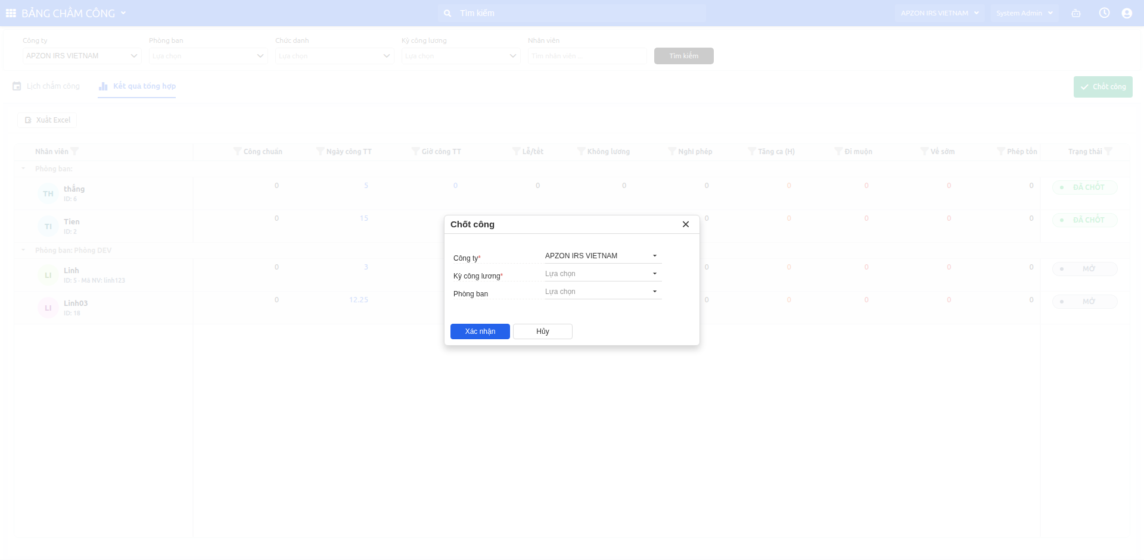Filter the Công chuẩn column
This screenshot has width=1144, height=560.
coord(238,151)
